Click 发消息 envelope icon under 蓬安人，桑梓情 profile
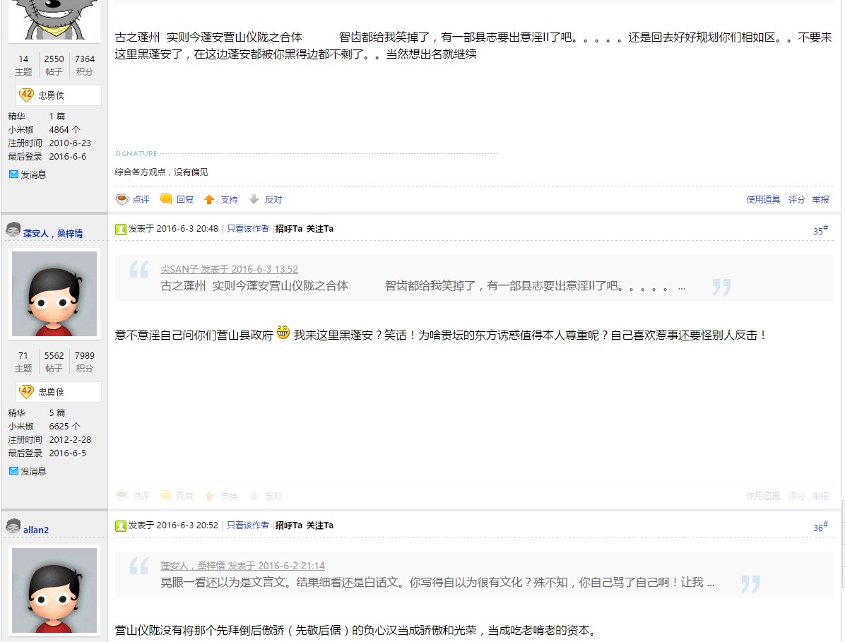845x642 pixels. pos(14,470)
